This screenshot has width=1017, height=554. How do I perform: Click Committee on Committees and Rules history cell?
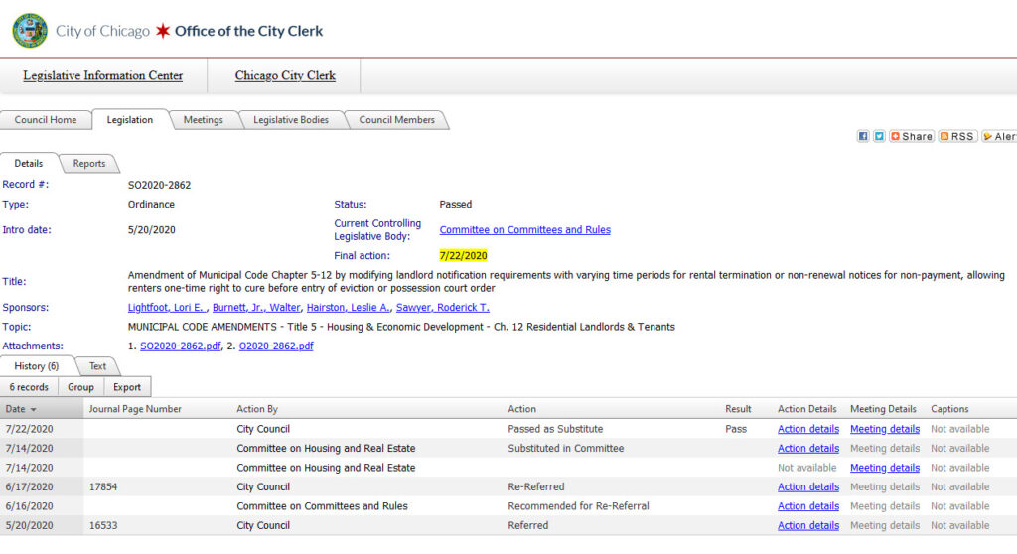323,506
